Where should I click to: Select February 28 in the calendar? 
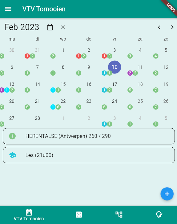click(x=37, y=118)
